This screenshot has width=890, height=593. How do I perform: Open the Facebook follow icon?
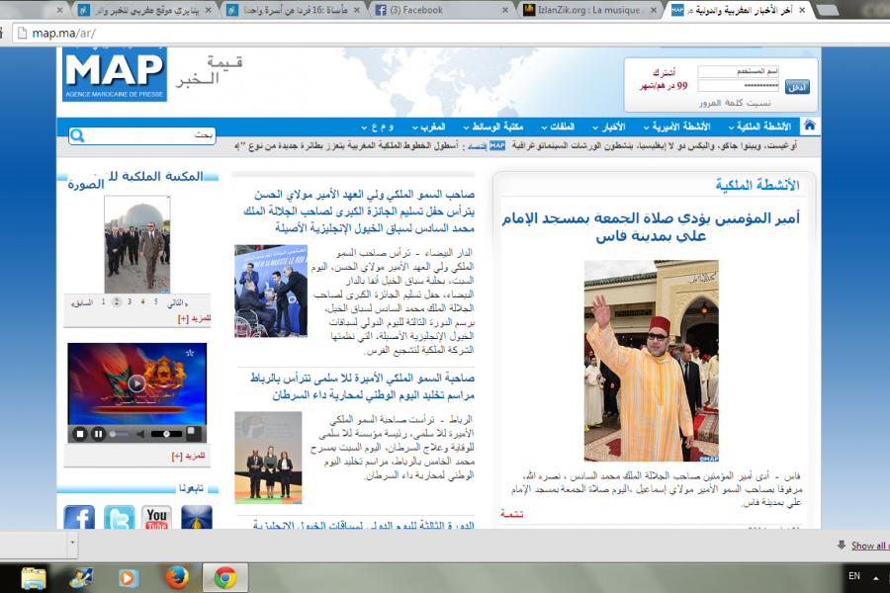(79, 517)
